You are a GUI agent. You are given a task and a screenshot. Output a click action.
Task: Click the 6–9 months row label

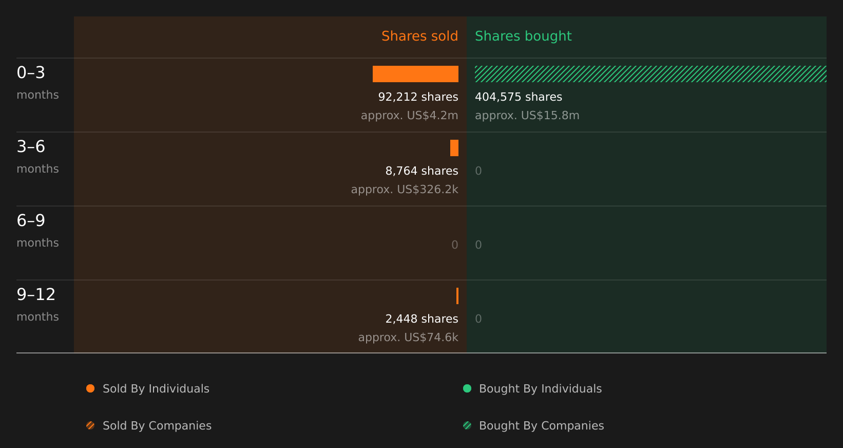[37, 231]
